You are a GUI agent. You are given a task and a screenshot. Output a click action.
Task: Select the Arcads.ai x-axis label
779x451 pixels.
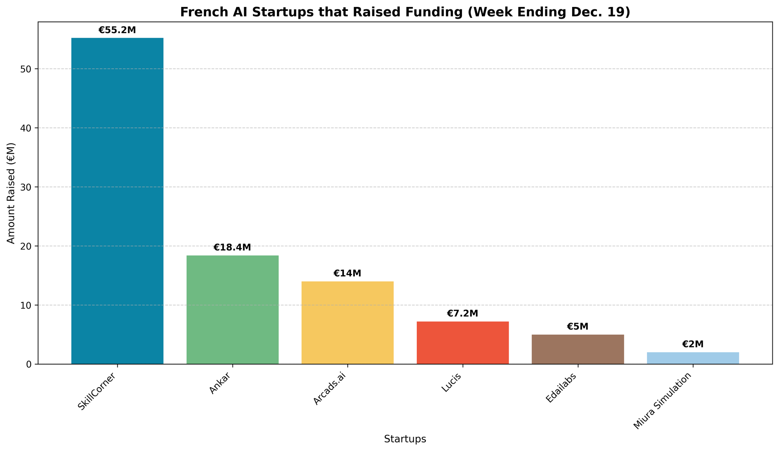tap(330, 389)
